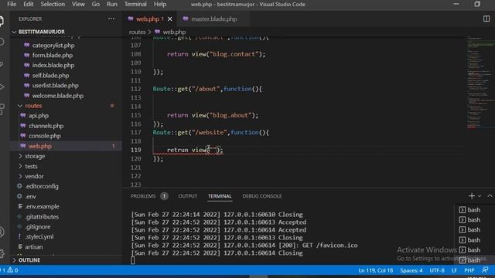Click Ln 119, Col 18 cursor position indicator

point(376,270)
